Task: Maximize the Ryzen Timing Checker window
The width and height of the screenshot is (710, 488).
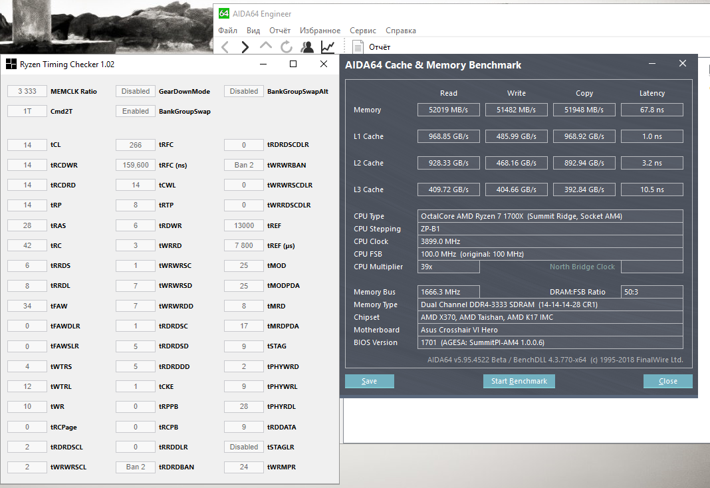Action: pyautogui.click(x=293, y=64)
